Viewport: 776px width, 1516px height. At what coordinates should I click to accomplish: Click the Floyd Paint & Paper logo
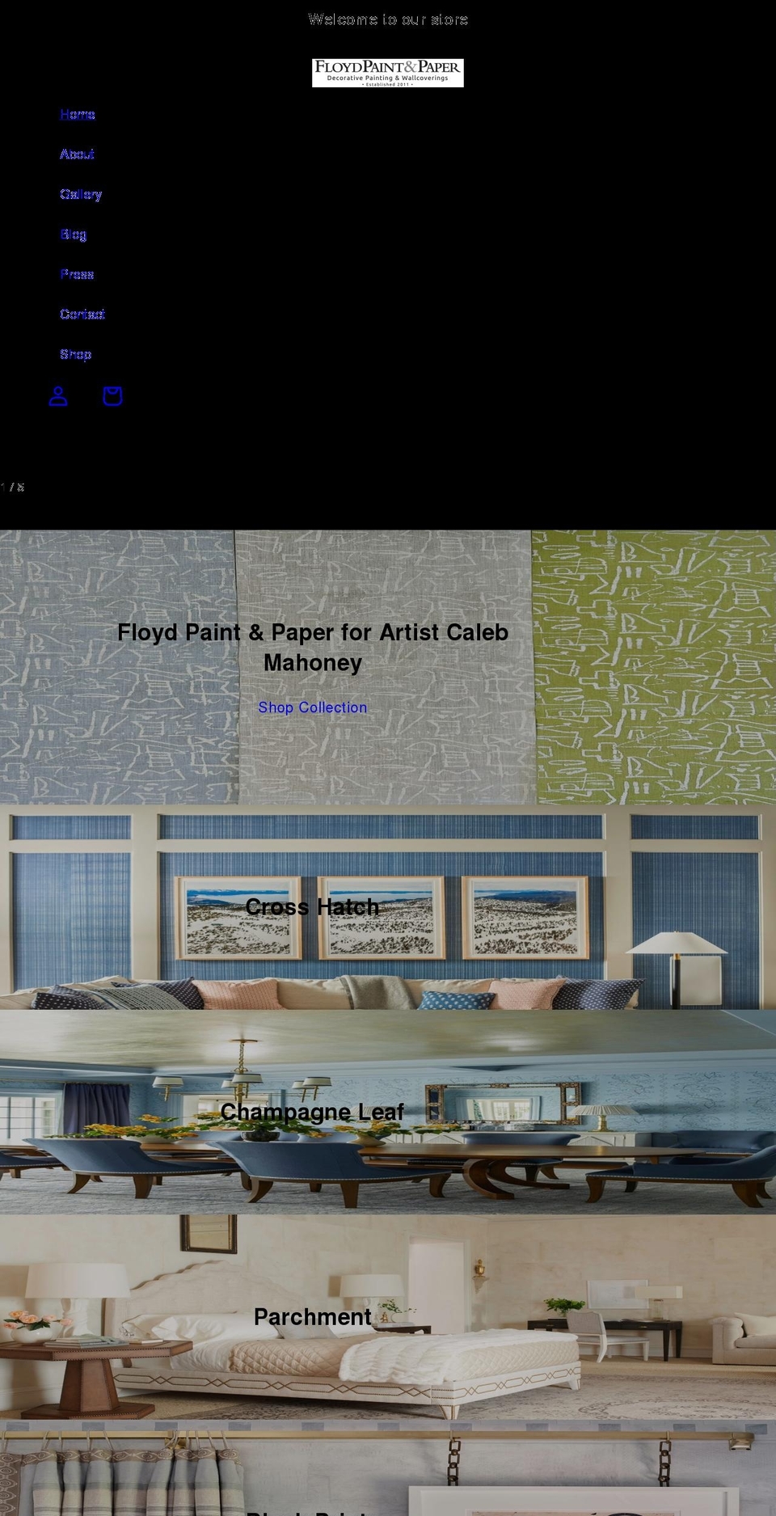point(388,73)
